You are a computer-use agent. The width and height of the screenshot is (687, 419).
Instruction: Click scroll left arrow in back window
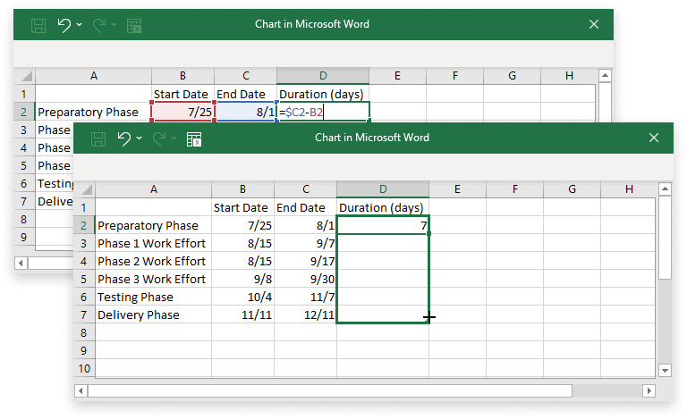click(21, 264)
